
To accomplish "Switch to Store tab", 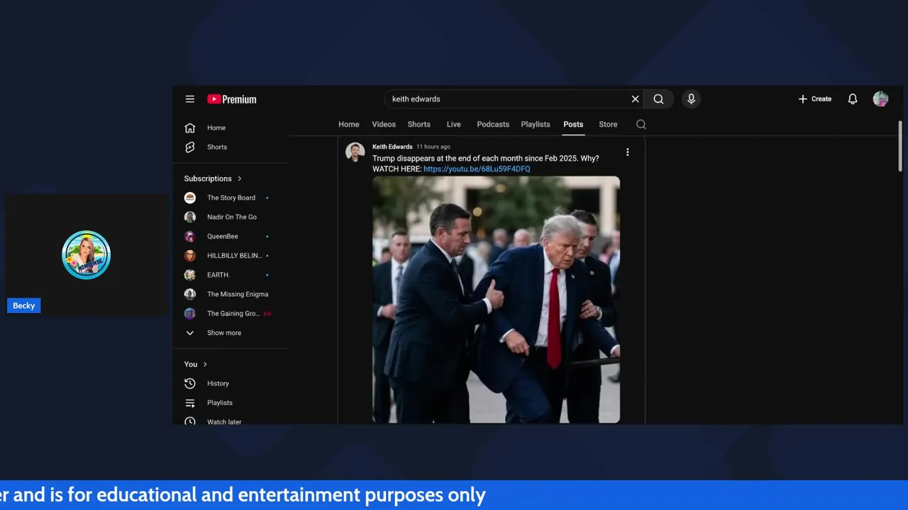I will [x=608, y=124].
